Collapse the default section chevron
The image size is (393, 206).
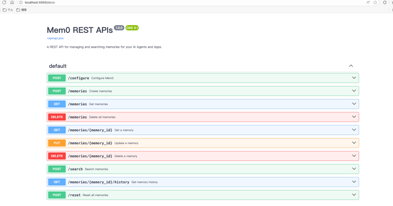(x=351, y=66)
